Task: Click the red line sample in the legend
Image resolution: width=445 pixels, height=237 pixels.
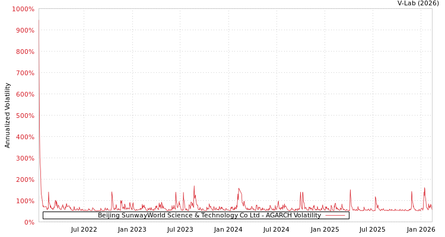Action: (x=335, y=216)
